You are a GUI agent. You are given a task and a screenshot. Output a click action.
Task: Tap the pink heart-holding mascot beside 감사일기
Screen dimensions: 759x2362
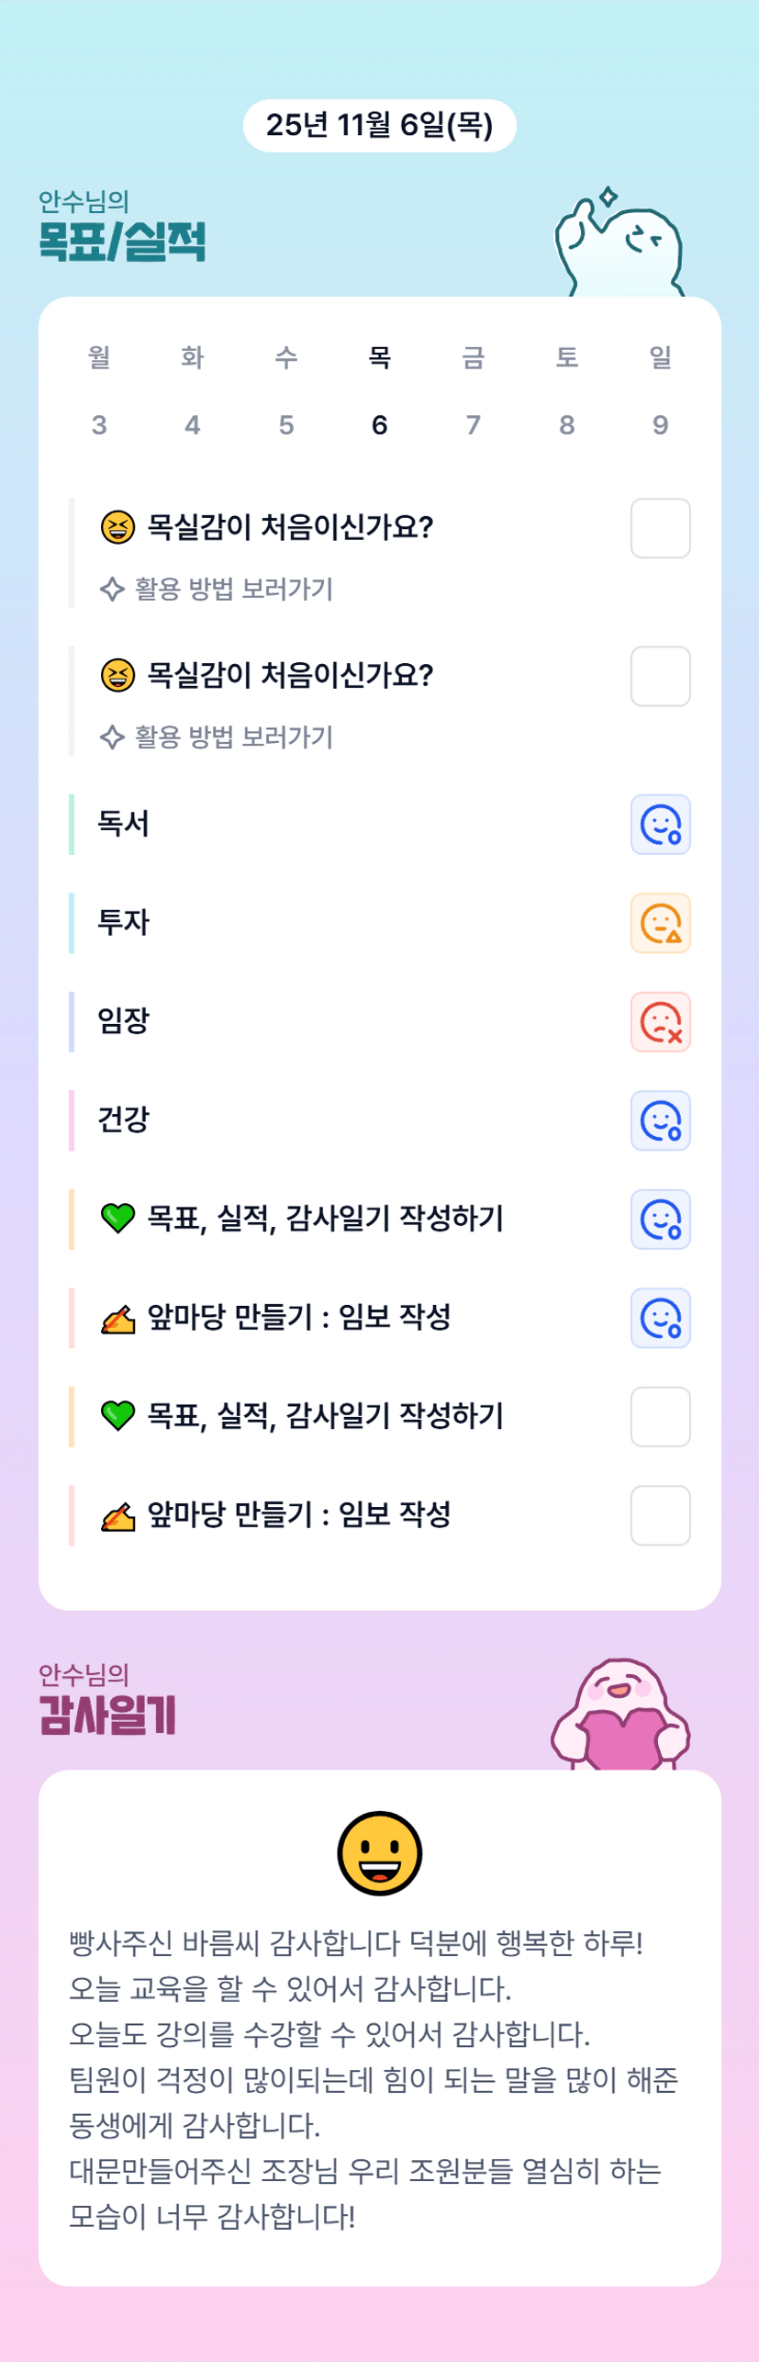coord(620,1715)
